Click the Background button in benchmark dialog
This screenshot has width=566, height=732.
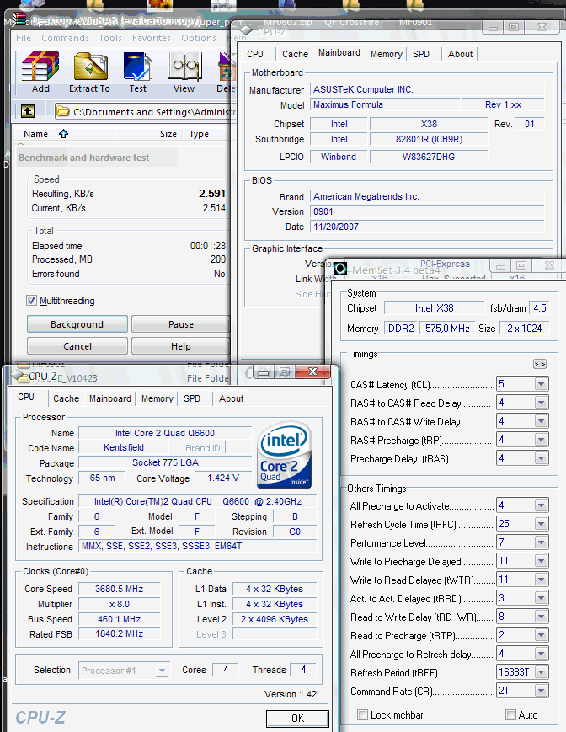(x=77, y=324)
